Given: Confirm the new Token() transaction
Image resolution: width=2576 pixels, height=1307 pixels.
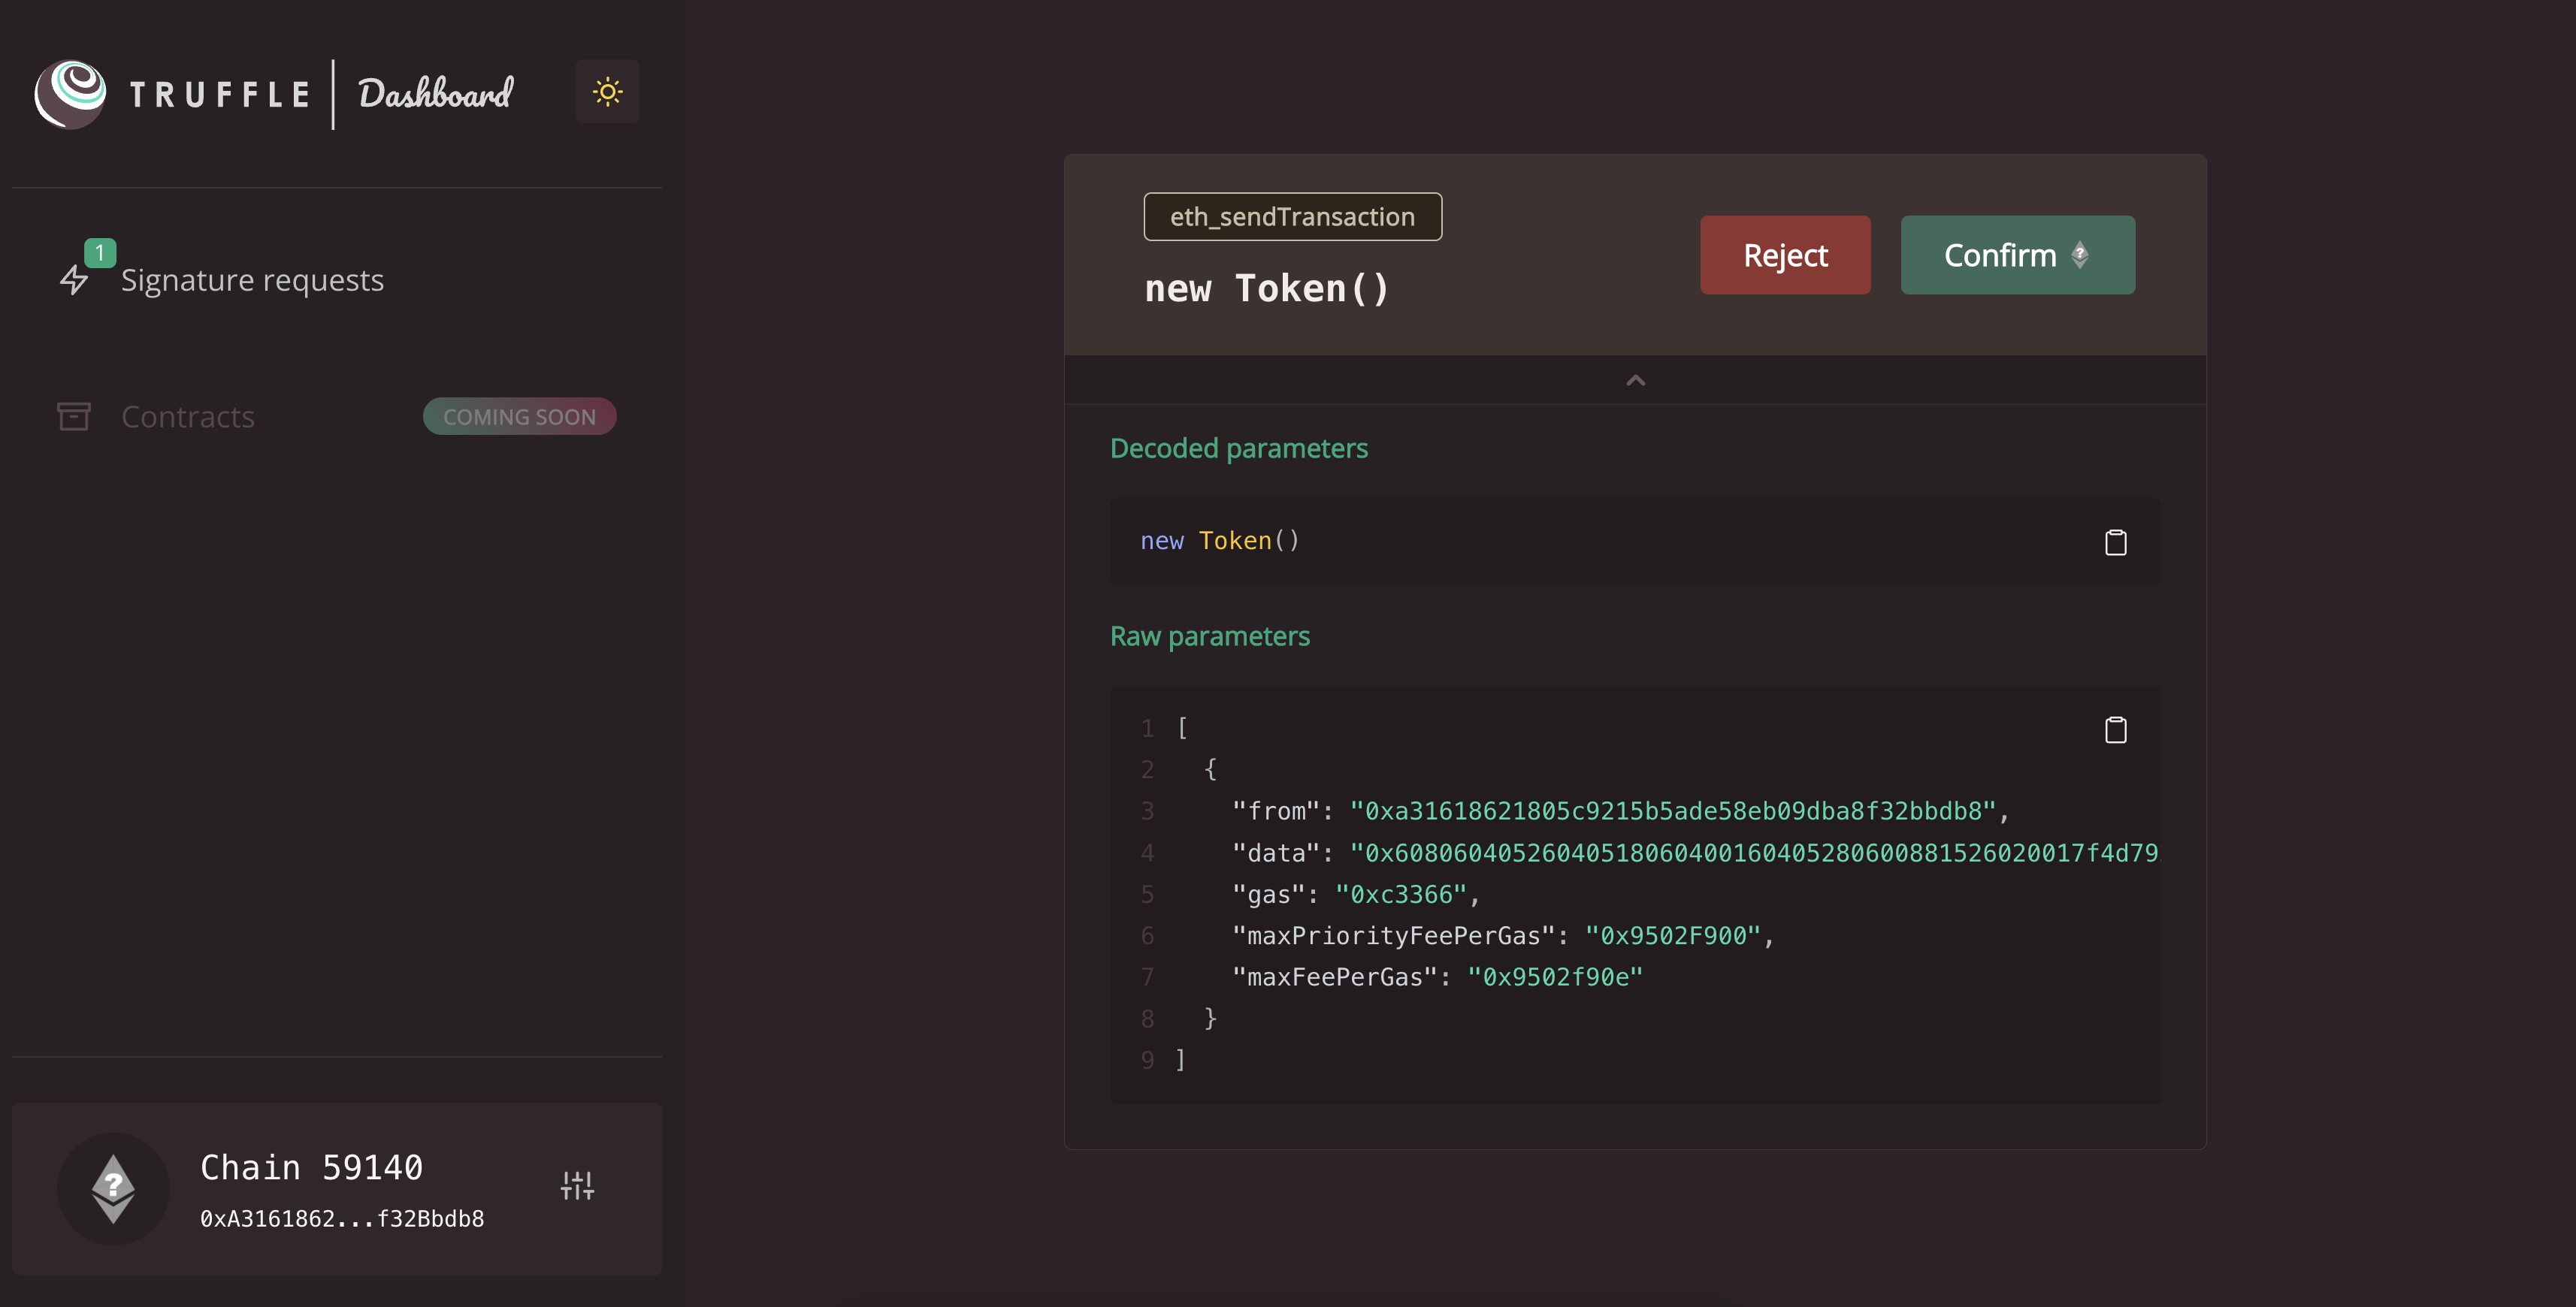Looking at the screenshot, I should [x=2017, y=255].
